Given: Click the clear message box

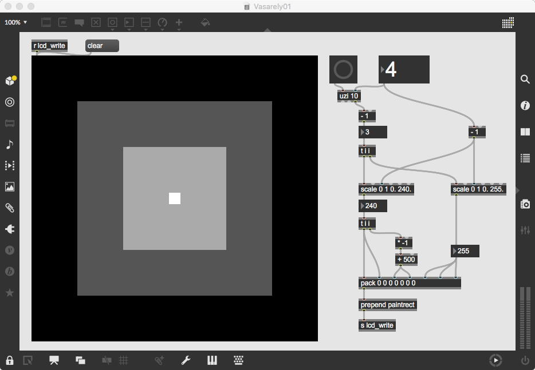Looking at the screenshot, I should coord(102,46).
